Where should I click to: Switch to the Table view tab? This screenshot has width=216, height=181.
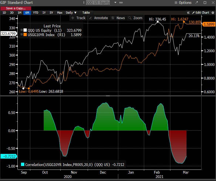tap(86, 13)
